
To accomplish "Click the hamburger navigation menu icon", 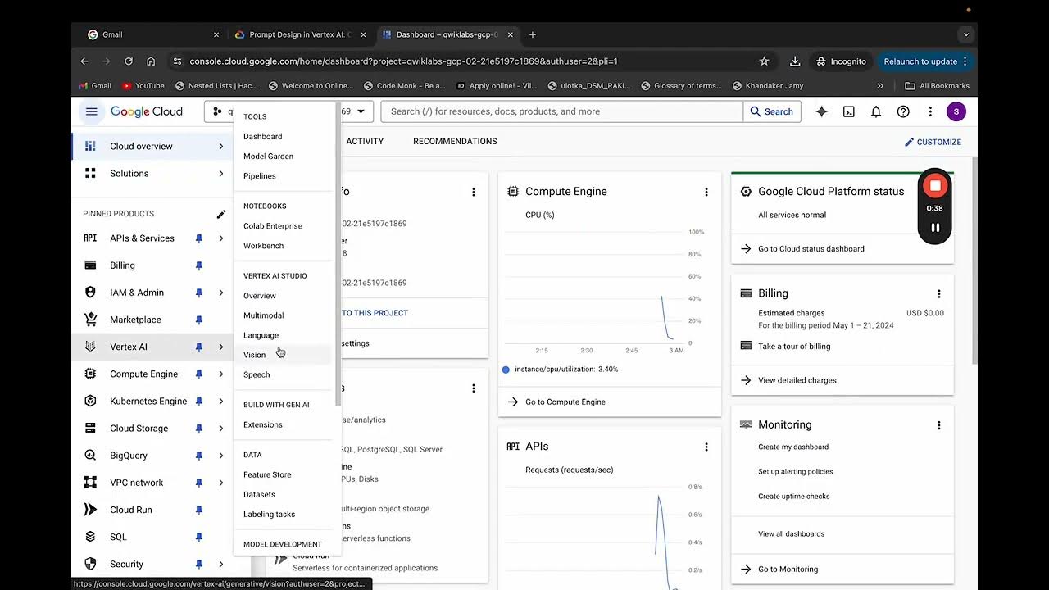I will coord(91,111).
